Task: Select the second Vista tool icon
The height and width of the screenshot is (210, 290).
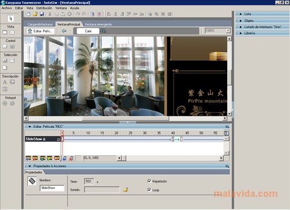Action: (x=12, y=33)
